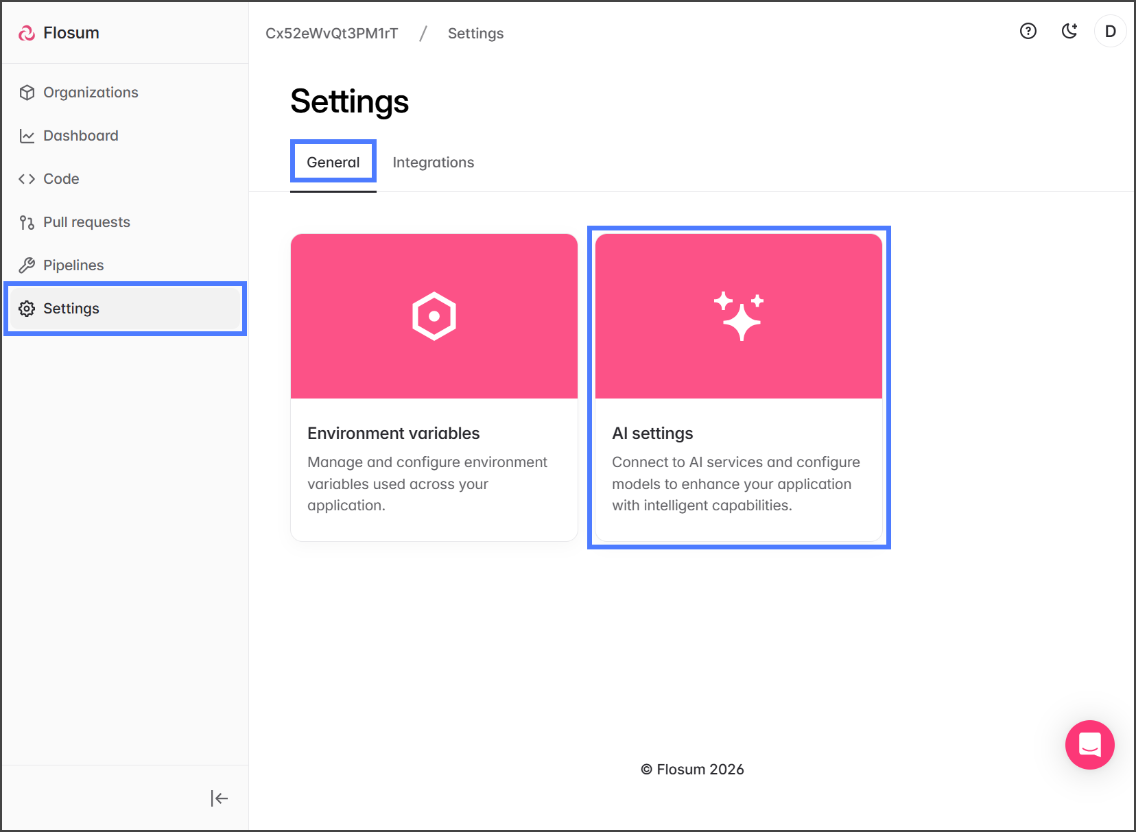The height and width of the screenshot is (832, 1136).
Task: Switch to the Integrations tab
Action: (x=433, y=163)
